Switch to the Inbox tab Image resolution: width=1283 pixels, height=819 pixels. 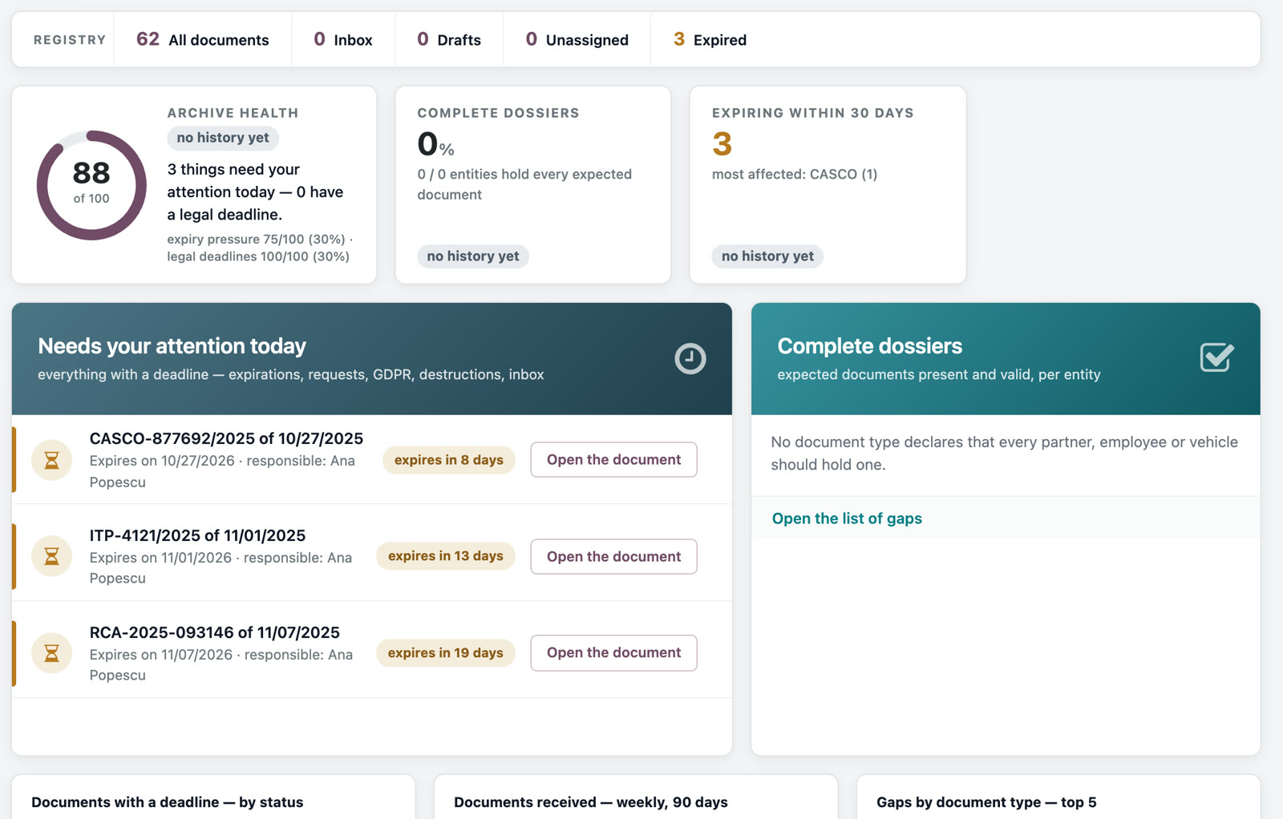[343, 39]
